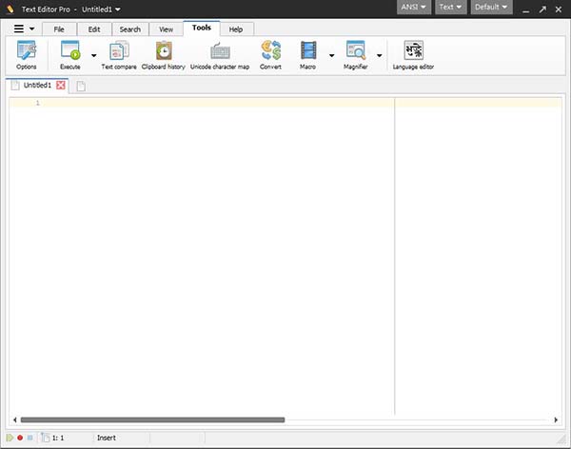The image size is (571, 449).
Task: Open the Default theme dropdown in title bar
Action: 491,8
